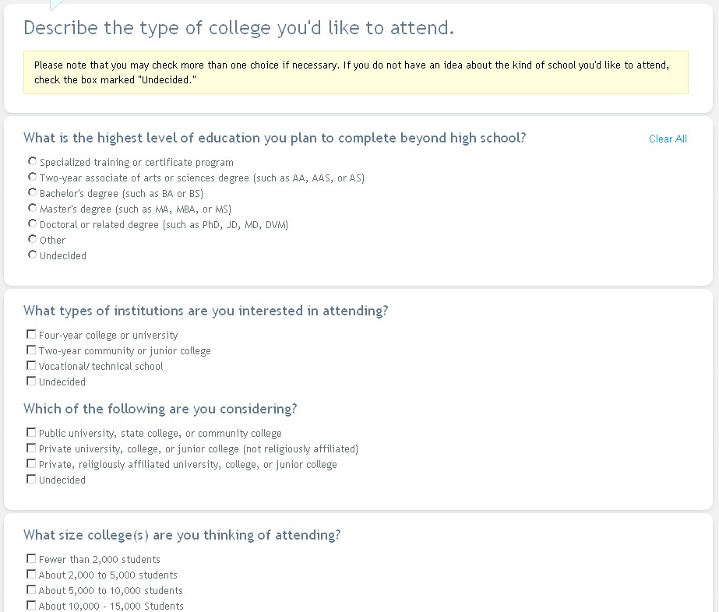Image resolution: width=719 pixels, height=612 pixels.
Task: Check Undecided under institution types
Action: (x=31, y=382)
